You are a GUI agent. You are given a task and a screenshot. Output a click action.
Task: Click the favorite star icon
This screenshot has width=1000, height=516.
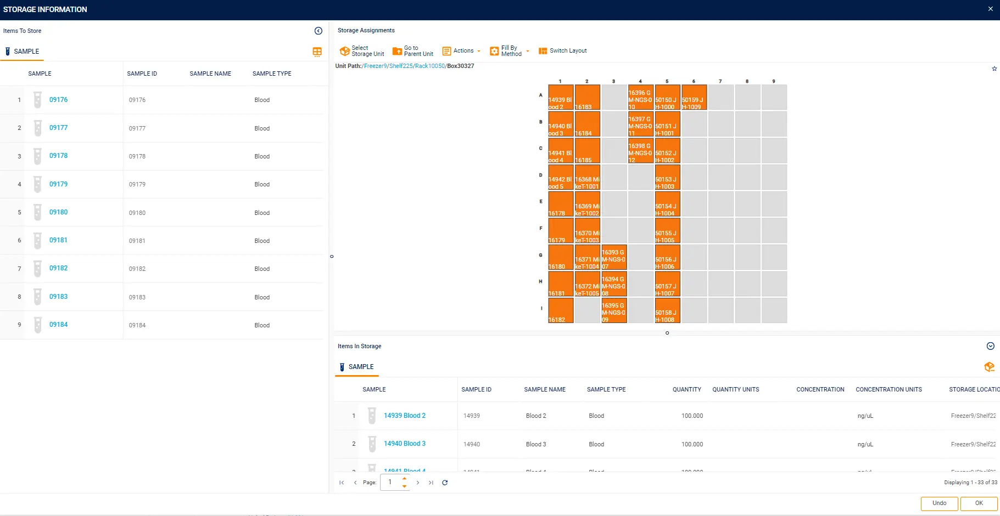pos(994,69)
